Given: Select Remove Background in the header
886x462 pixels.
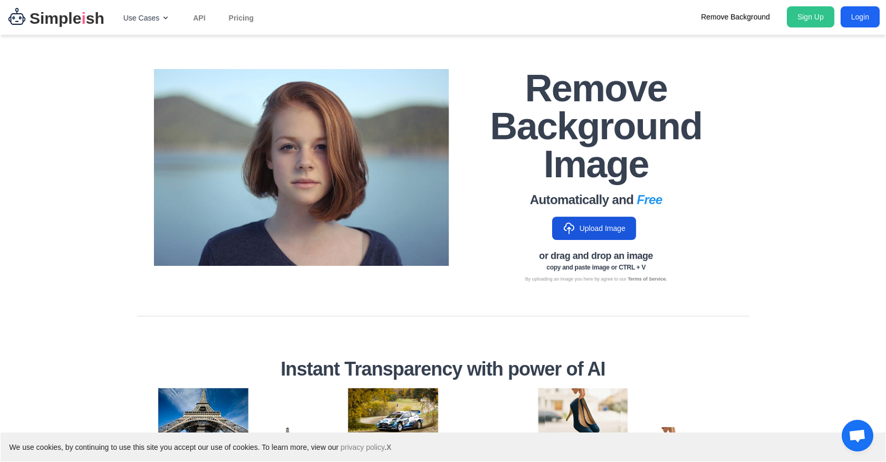Looking at the screenshot, I should 735,17.
